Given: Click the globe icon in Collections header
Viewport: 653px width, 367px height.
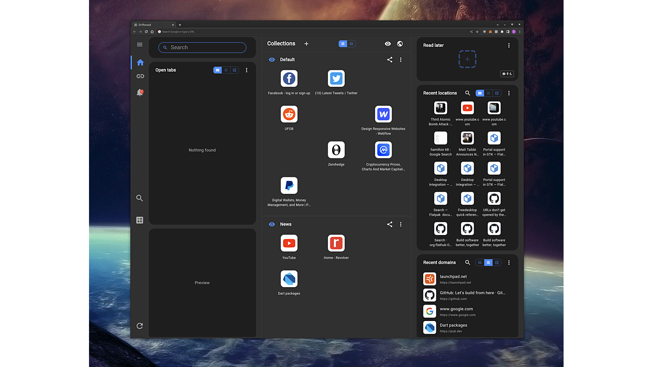Looking at the screenshot, I should 400,44.
